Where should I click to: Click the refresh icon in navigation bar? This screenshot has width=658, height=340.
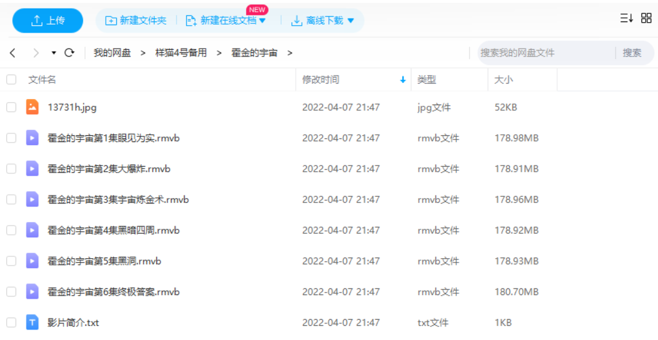coord(69,53)
